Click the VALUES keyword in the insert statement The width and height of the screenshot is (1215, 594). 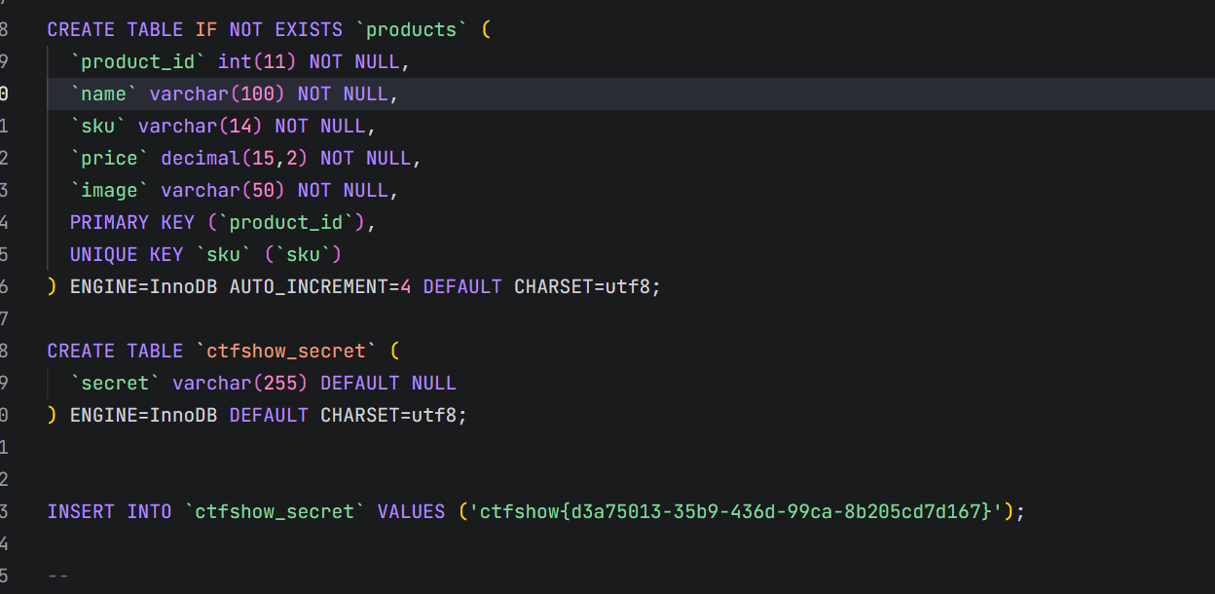pos(411,511)
